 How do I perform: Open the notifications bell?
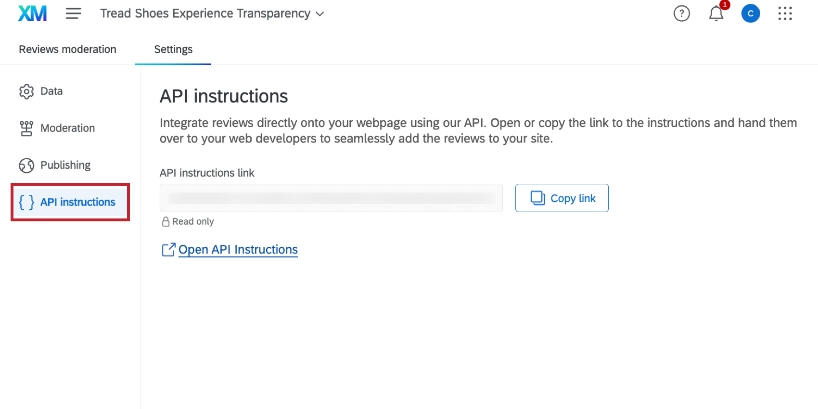point(716,13)
